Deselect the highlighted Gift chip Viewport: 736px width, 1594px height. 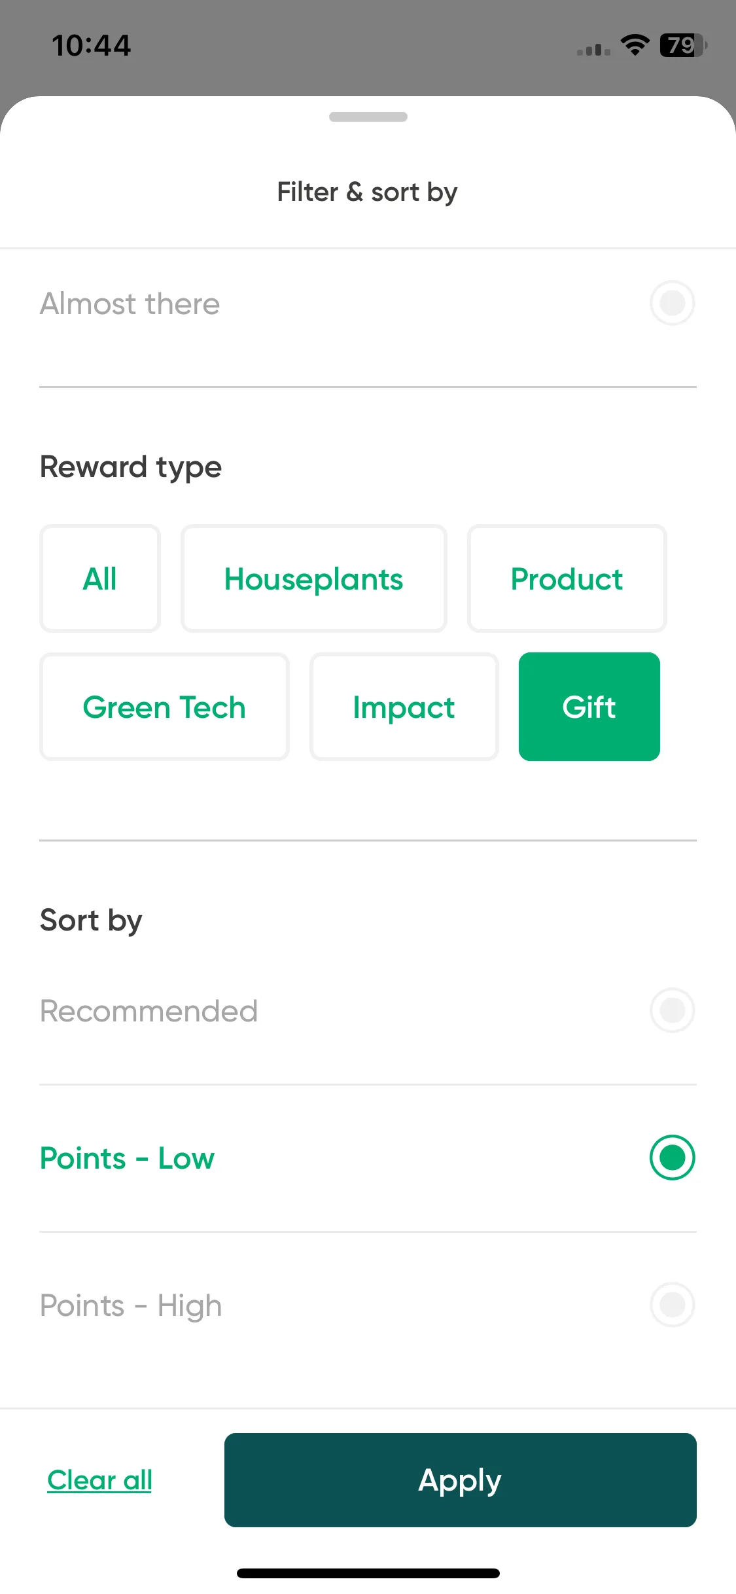coord(589,707)
